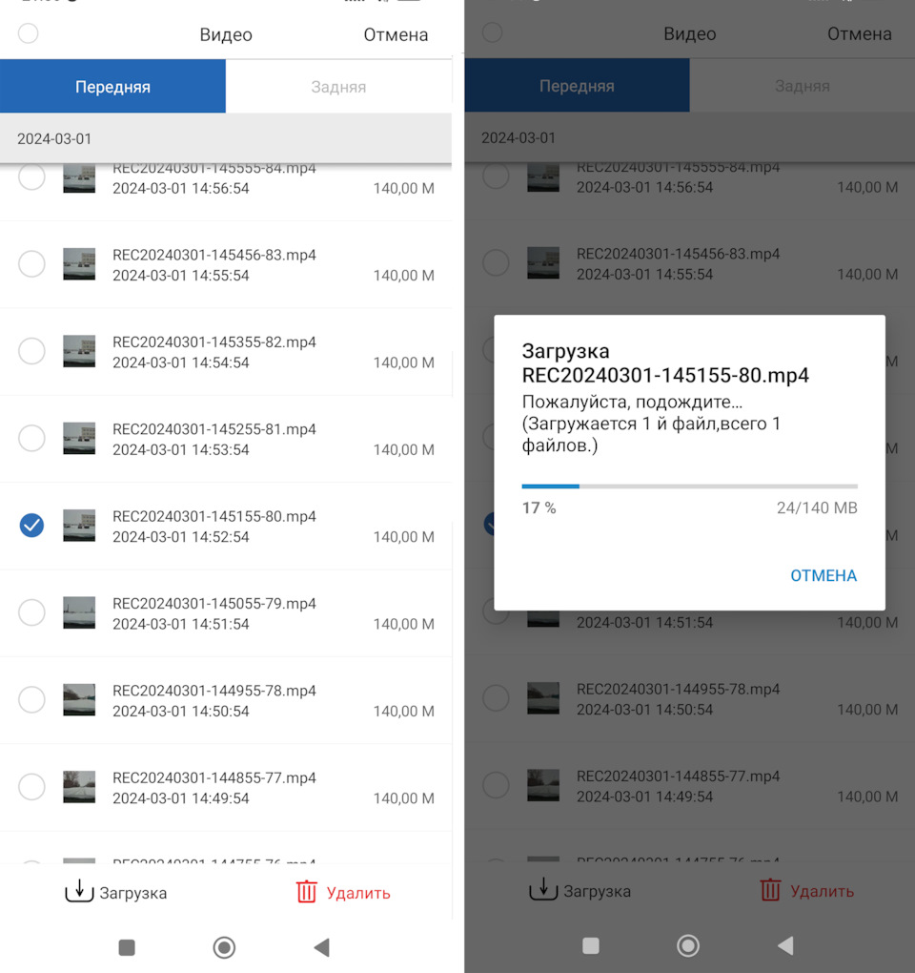Toggle select-all circle beside Видео on left screen

(29, 34)
